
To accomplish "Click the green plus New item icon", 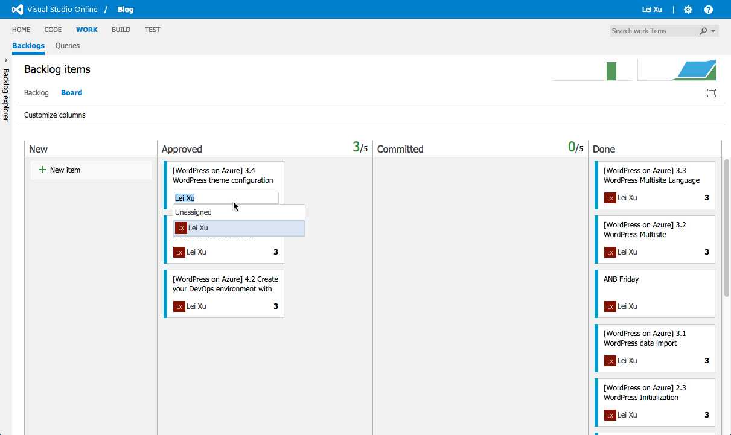I will (x=42, y=170).
